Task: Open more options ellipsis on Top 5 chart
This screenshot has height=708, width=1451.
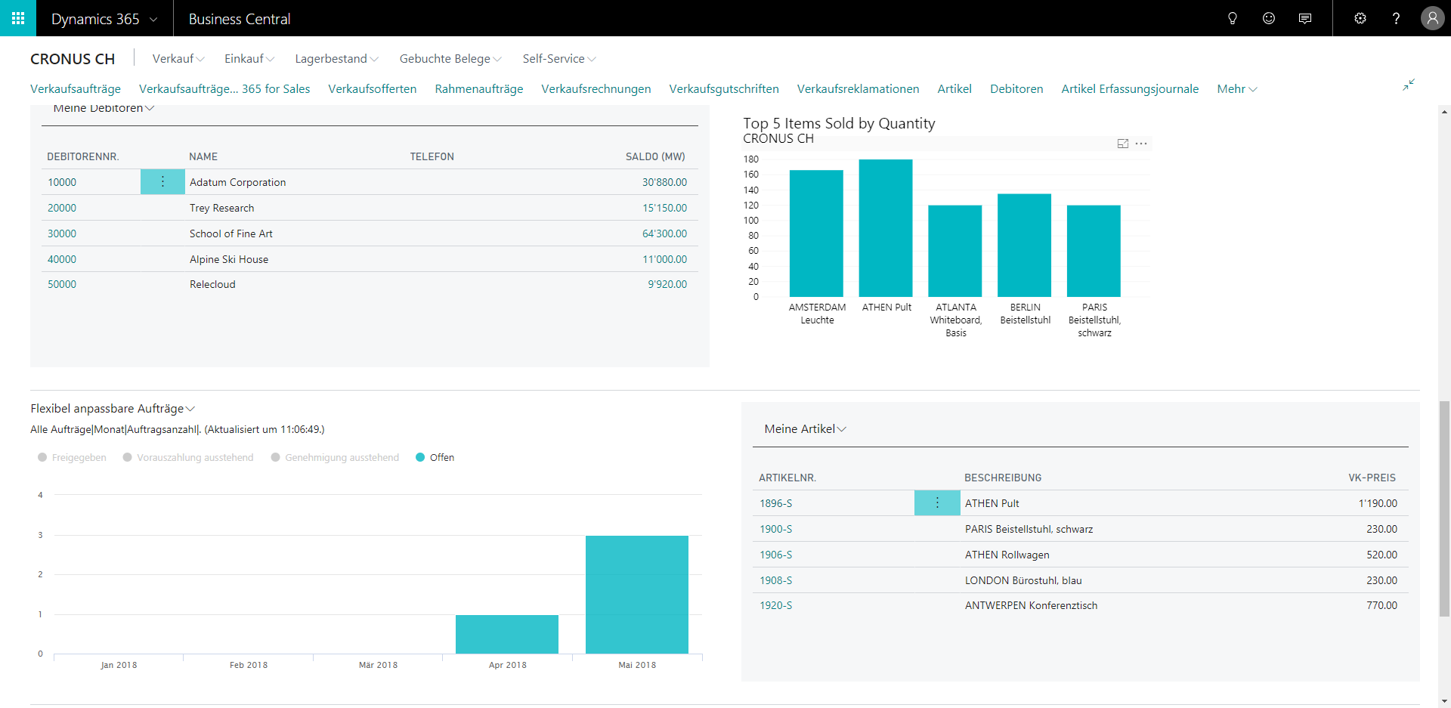Action: click(x=1141, y=144)
